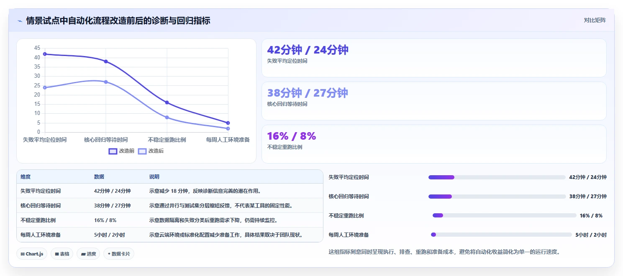The image size is (623, 276).
Task: Click the 改造后 data point at 失败平均定位时间
Action: click(45, 87)
